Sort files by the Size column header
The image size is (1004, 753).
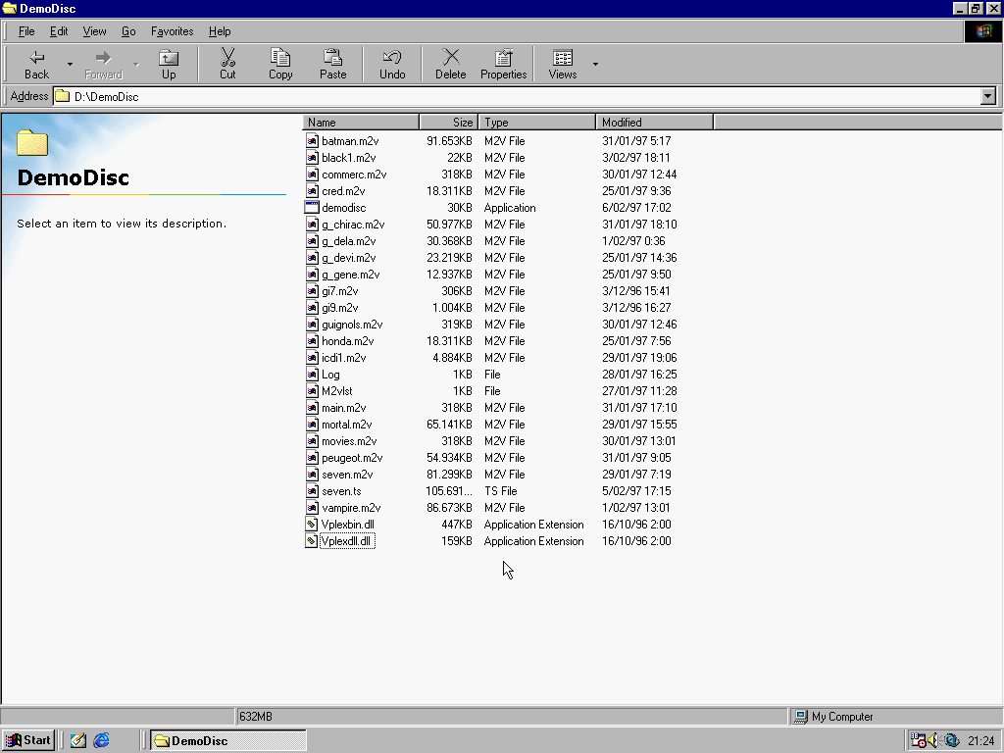pyautogui.click(x=449, y=123)
